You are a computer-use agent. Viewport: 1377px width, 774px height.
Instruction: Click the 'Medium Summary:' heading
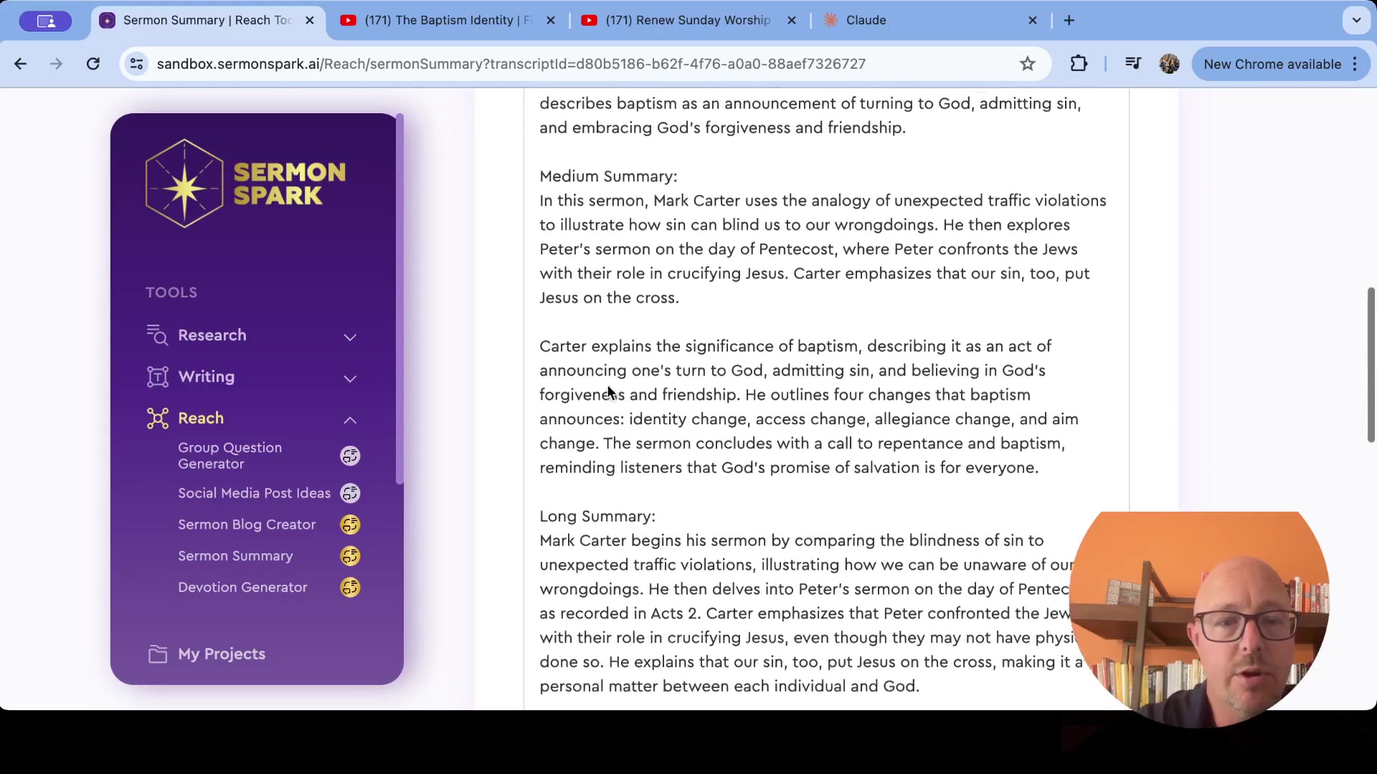pyautogui.click(x=608, y=176)
